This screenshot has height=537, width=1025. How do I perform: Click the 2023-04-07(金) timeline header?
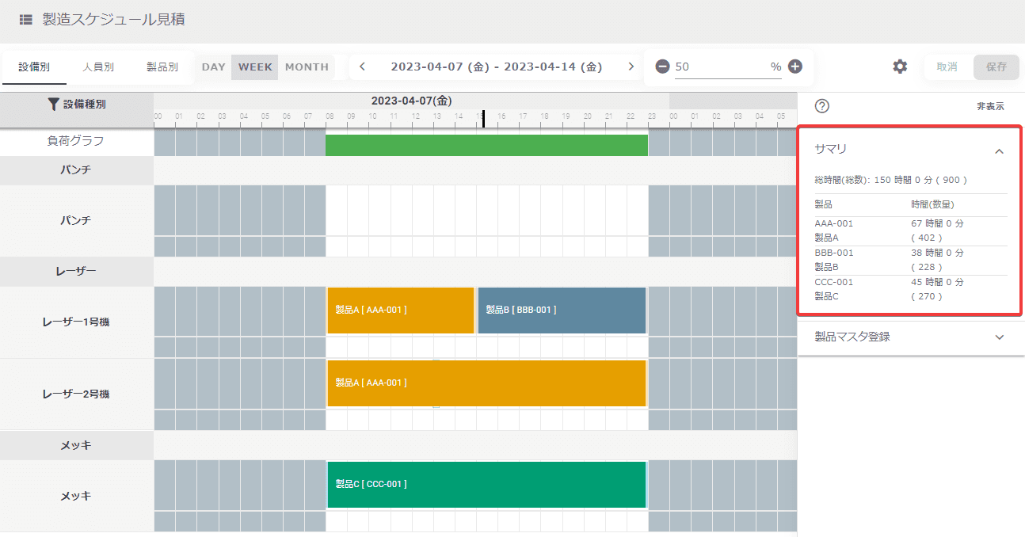[x=411, y=101]
